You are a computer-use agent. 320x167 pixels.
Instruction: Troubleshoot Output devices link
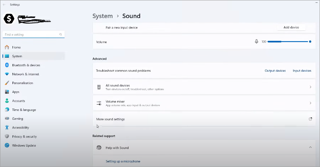[x=275, y=70]
